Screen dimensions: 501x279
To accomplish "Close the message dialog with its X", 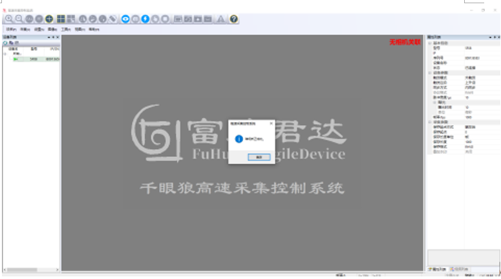I will (x=272, y=123).
